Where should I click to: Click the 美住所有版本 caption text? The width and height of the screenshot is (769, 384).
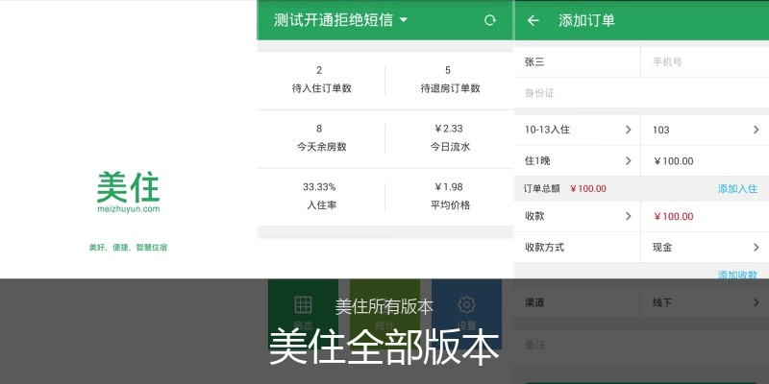pyautogui.click(x=384, y=306)
